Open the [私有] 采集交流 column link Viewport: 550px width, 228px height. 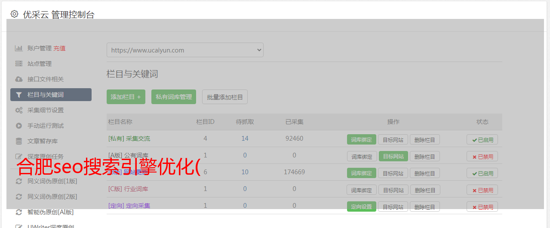129,139
